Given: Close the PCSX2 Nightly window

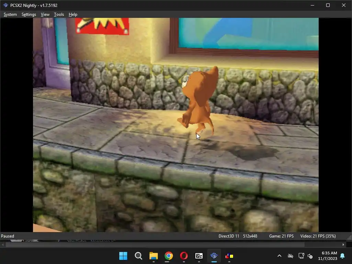Looking at the screenshot, I should tap(344, 5).
